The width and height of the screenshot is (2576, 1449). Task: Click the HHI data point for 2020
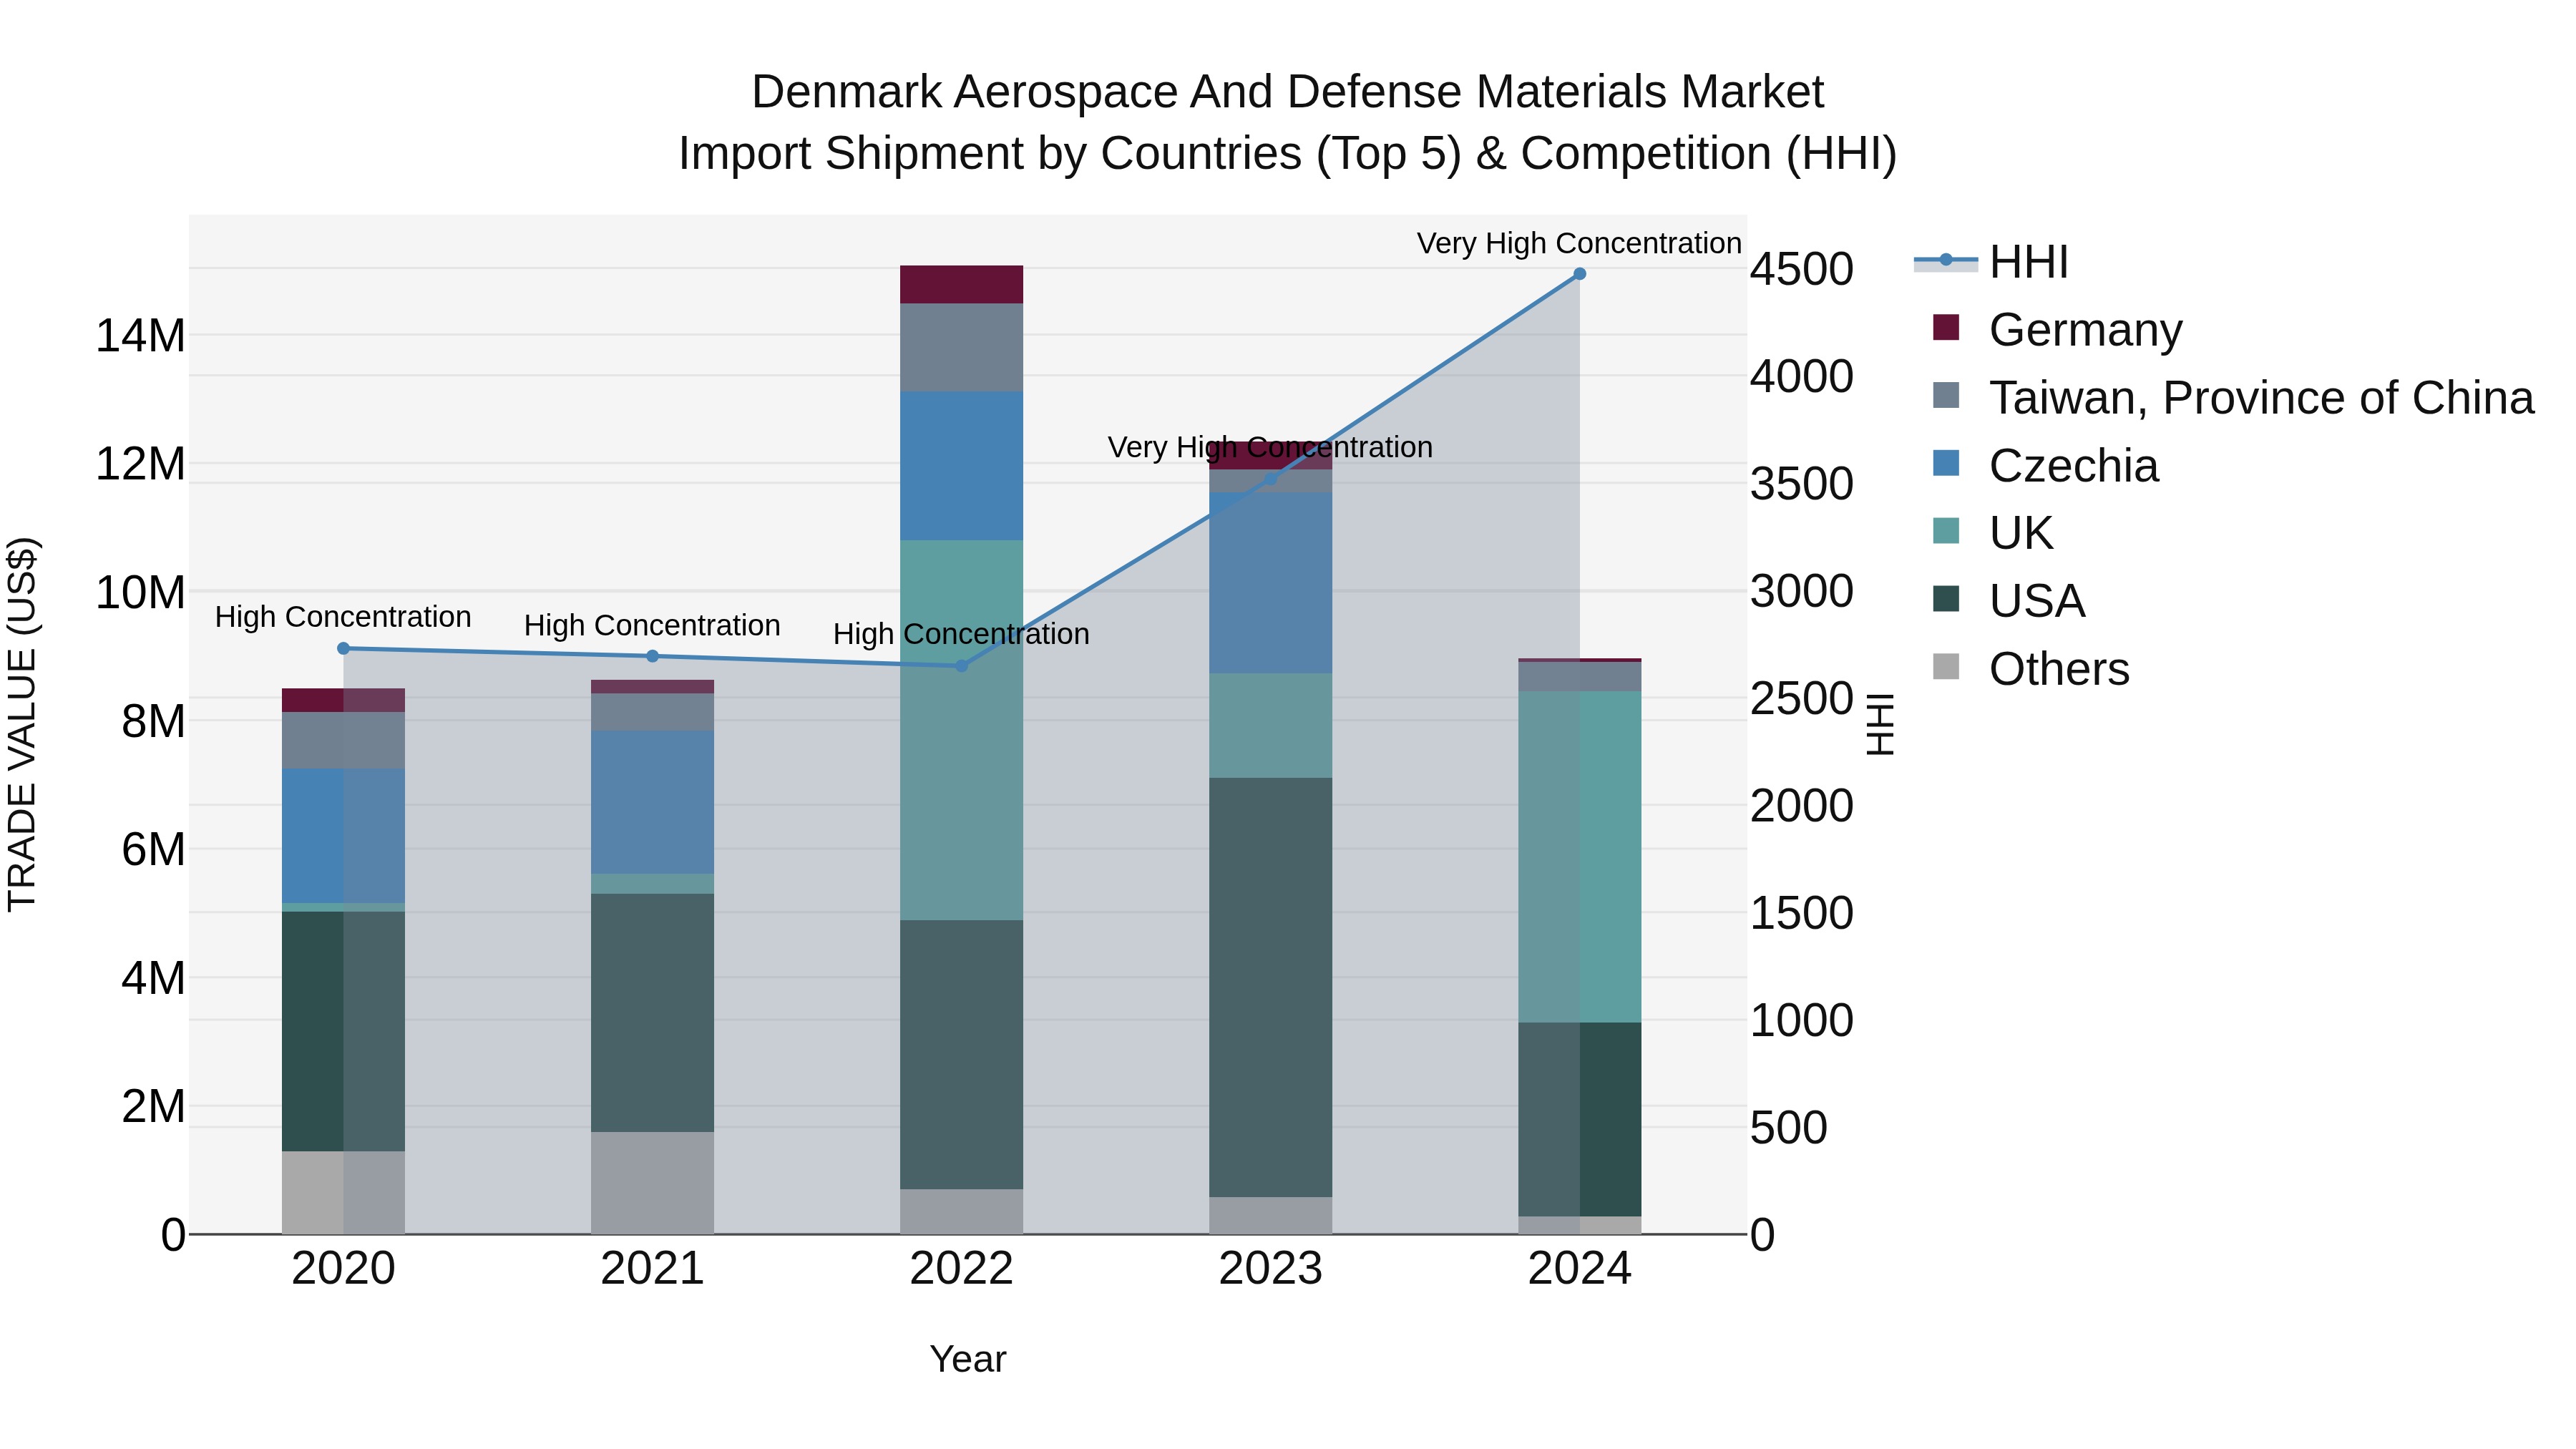pos(343,648)
